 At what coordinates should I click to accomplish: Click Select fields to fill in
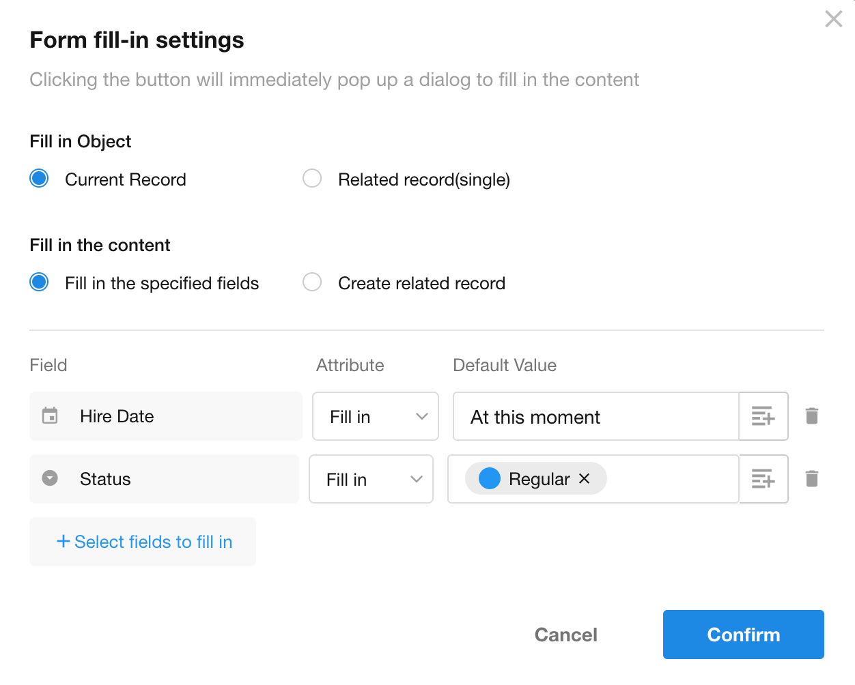(x=143, y=542)
